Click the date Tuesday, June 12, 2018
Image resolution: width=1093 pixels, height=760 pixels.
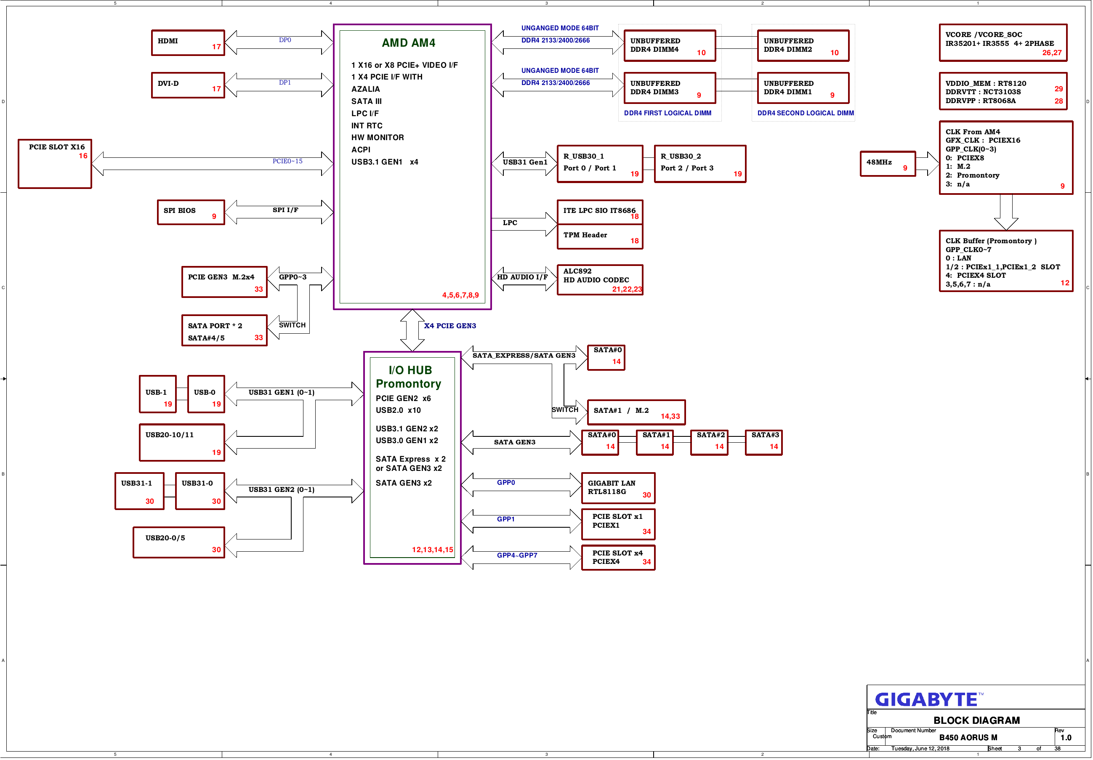[920, 748]
